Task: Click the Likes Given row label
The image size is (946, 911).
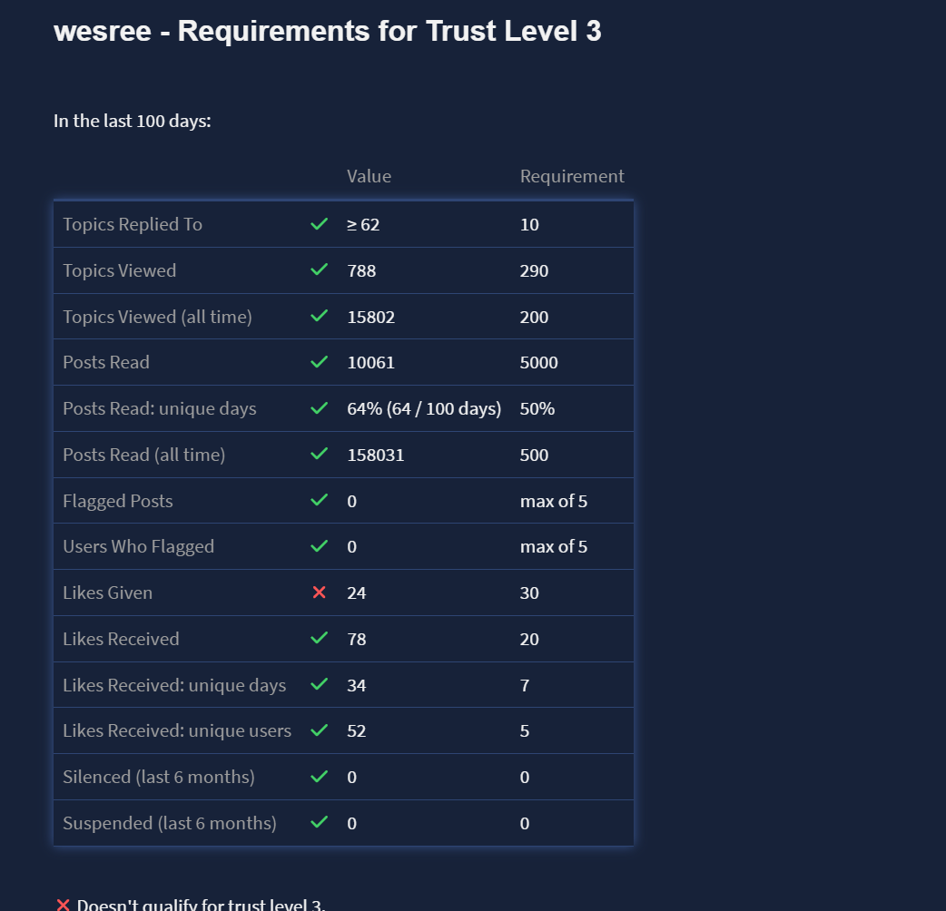Action: 107,593
